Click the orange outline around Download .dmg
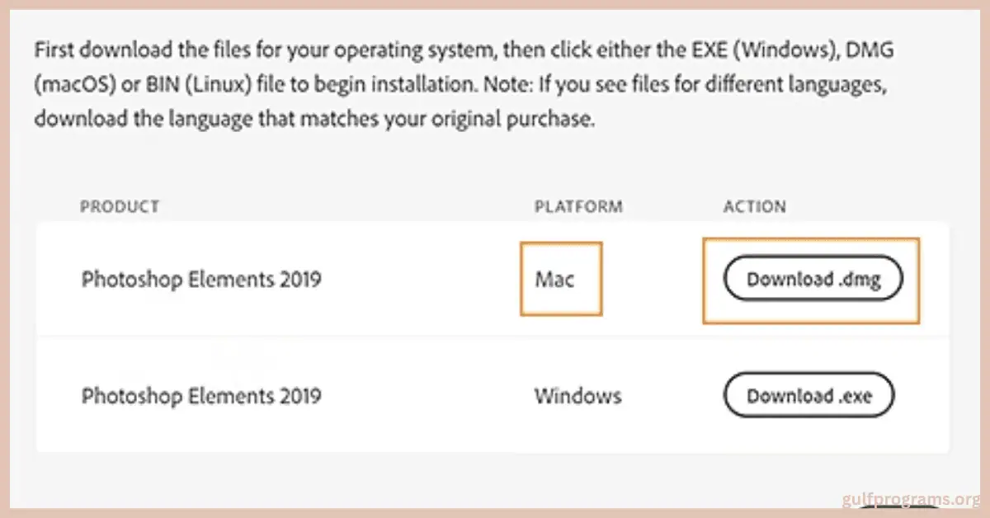The image size is (990, 518). pyautogui.click(x=811, y=239)
